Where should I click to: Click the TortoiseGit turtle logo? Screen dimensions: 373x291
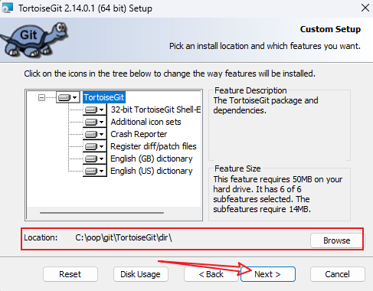pyautogui.click(x=34, y=39)
